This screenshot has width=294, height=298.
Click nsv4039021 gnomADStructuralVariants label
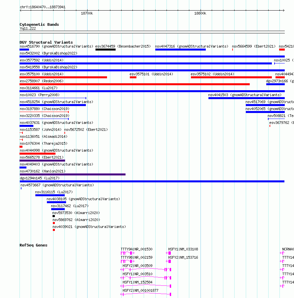pos(89,227)
